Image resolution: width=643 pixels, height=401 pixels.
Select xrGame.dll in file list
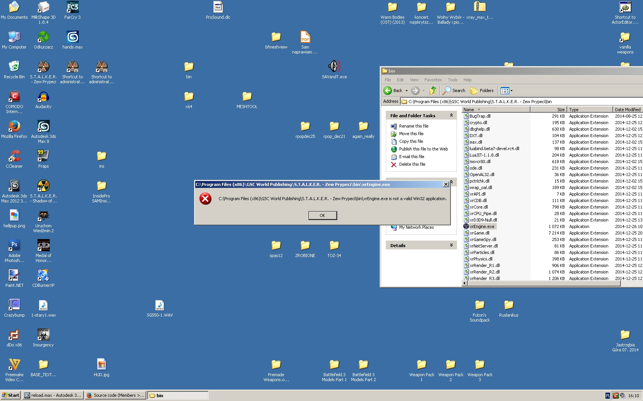(479, 233)
